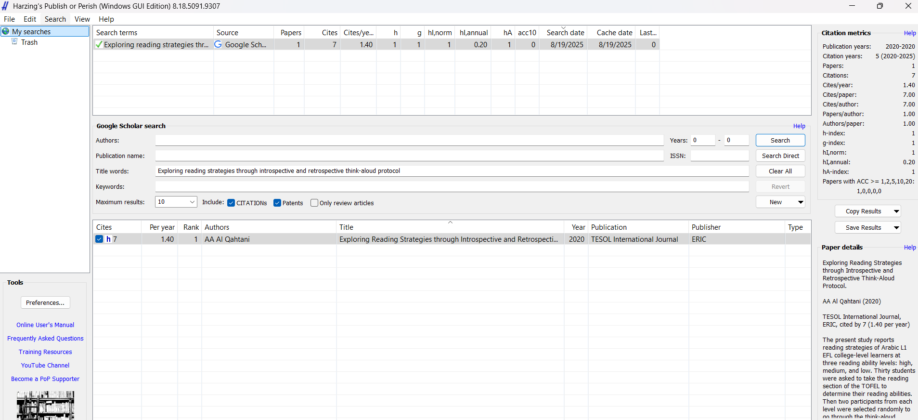This screenshot has width=918, height=420.
Task: Toggle the Patents checkbox
Action: [x=277, y=203]
